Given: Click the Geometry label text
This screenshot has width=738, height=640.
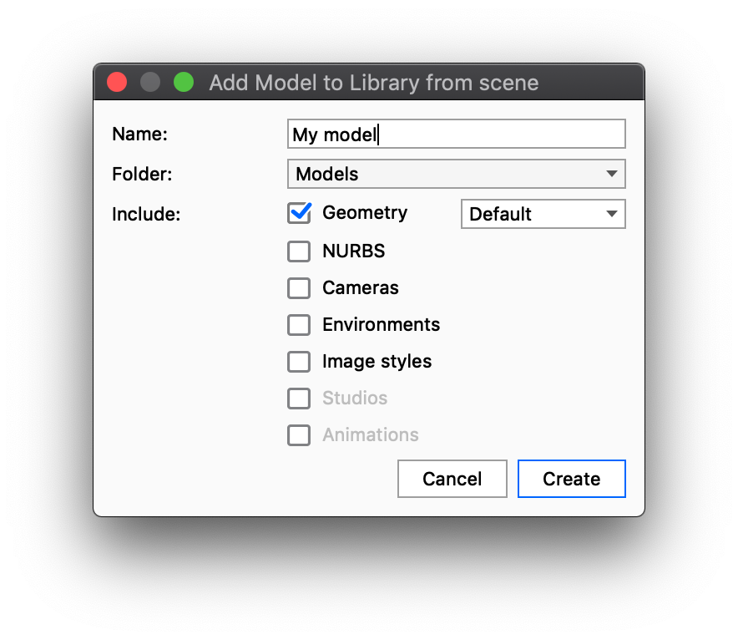Looking at the screenshot, I should tap(365, 213).
